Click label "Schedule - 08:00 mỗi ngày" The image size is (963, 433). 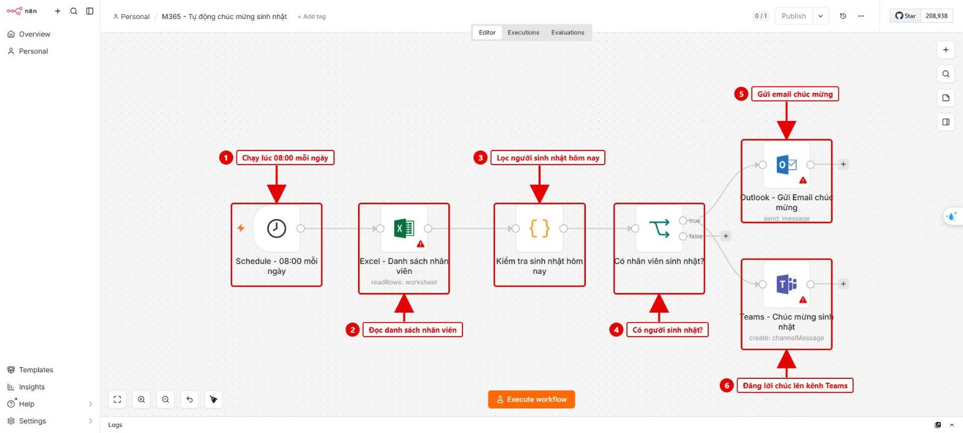pos(276,266)
